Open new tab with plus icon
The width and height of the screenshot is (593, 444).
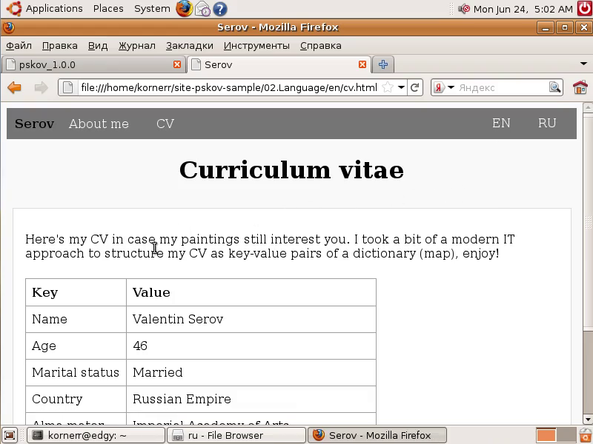click(383, 64)
